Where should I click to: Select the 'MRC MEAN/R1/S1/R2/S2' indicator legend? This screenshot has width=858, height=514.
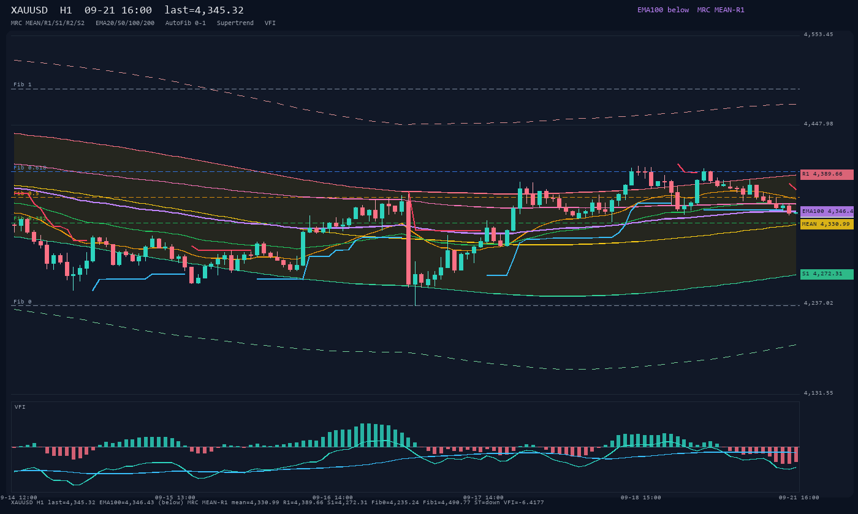[x=48, y=23]
